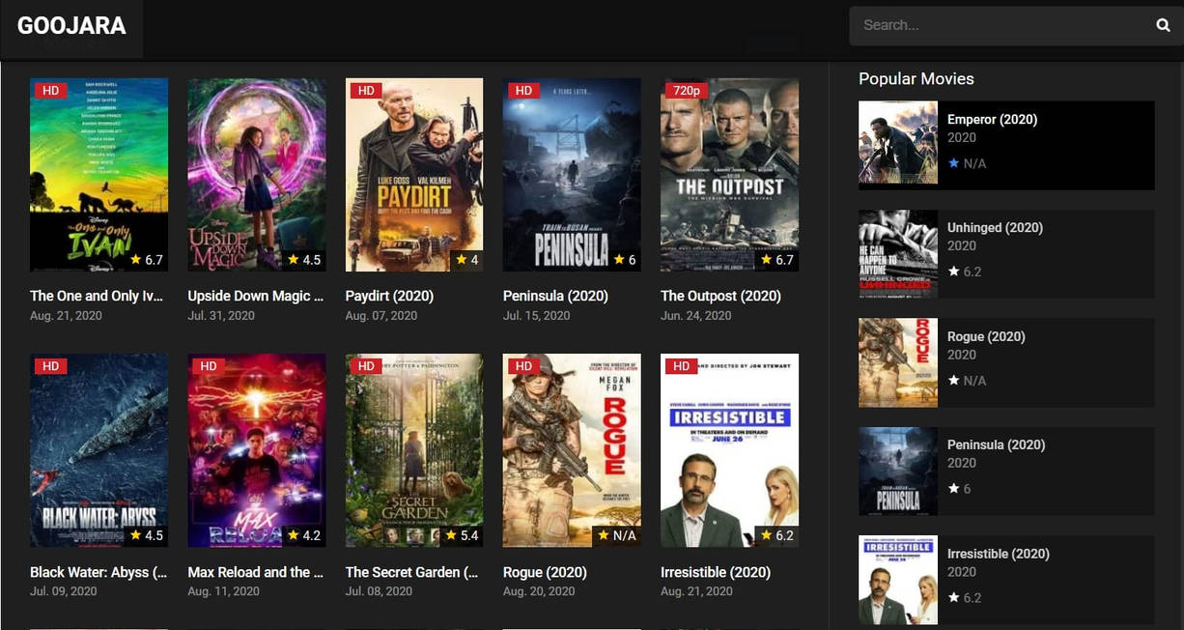Open The Secret Garden poster

coord(414,450)
